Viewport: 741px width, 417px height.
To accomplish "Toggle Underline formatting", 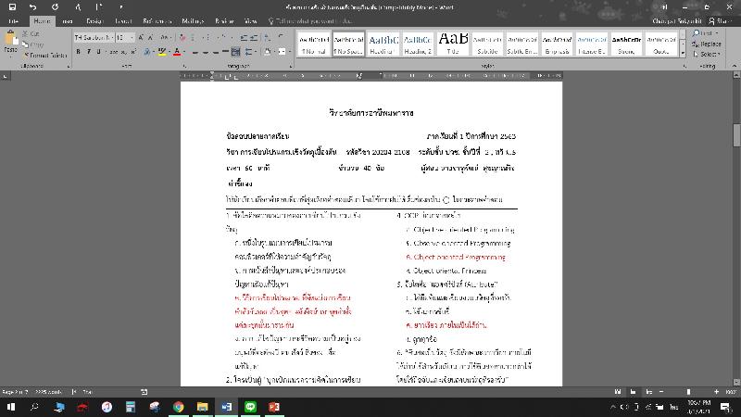I will pos(99,52).
